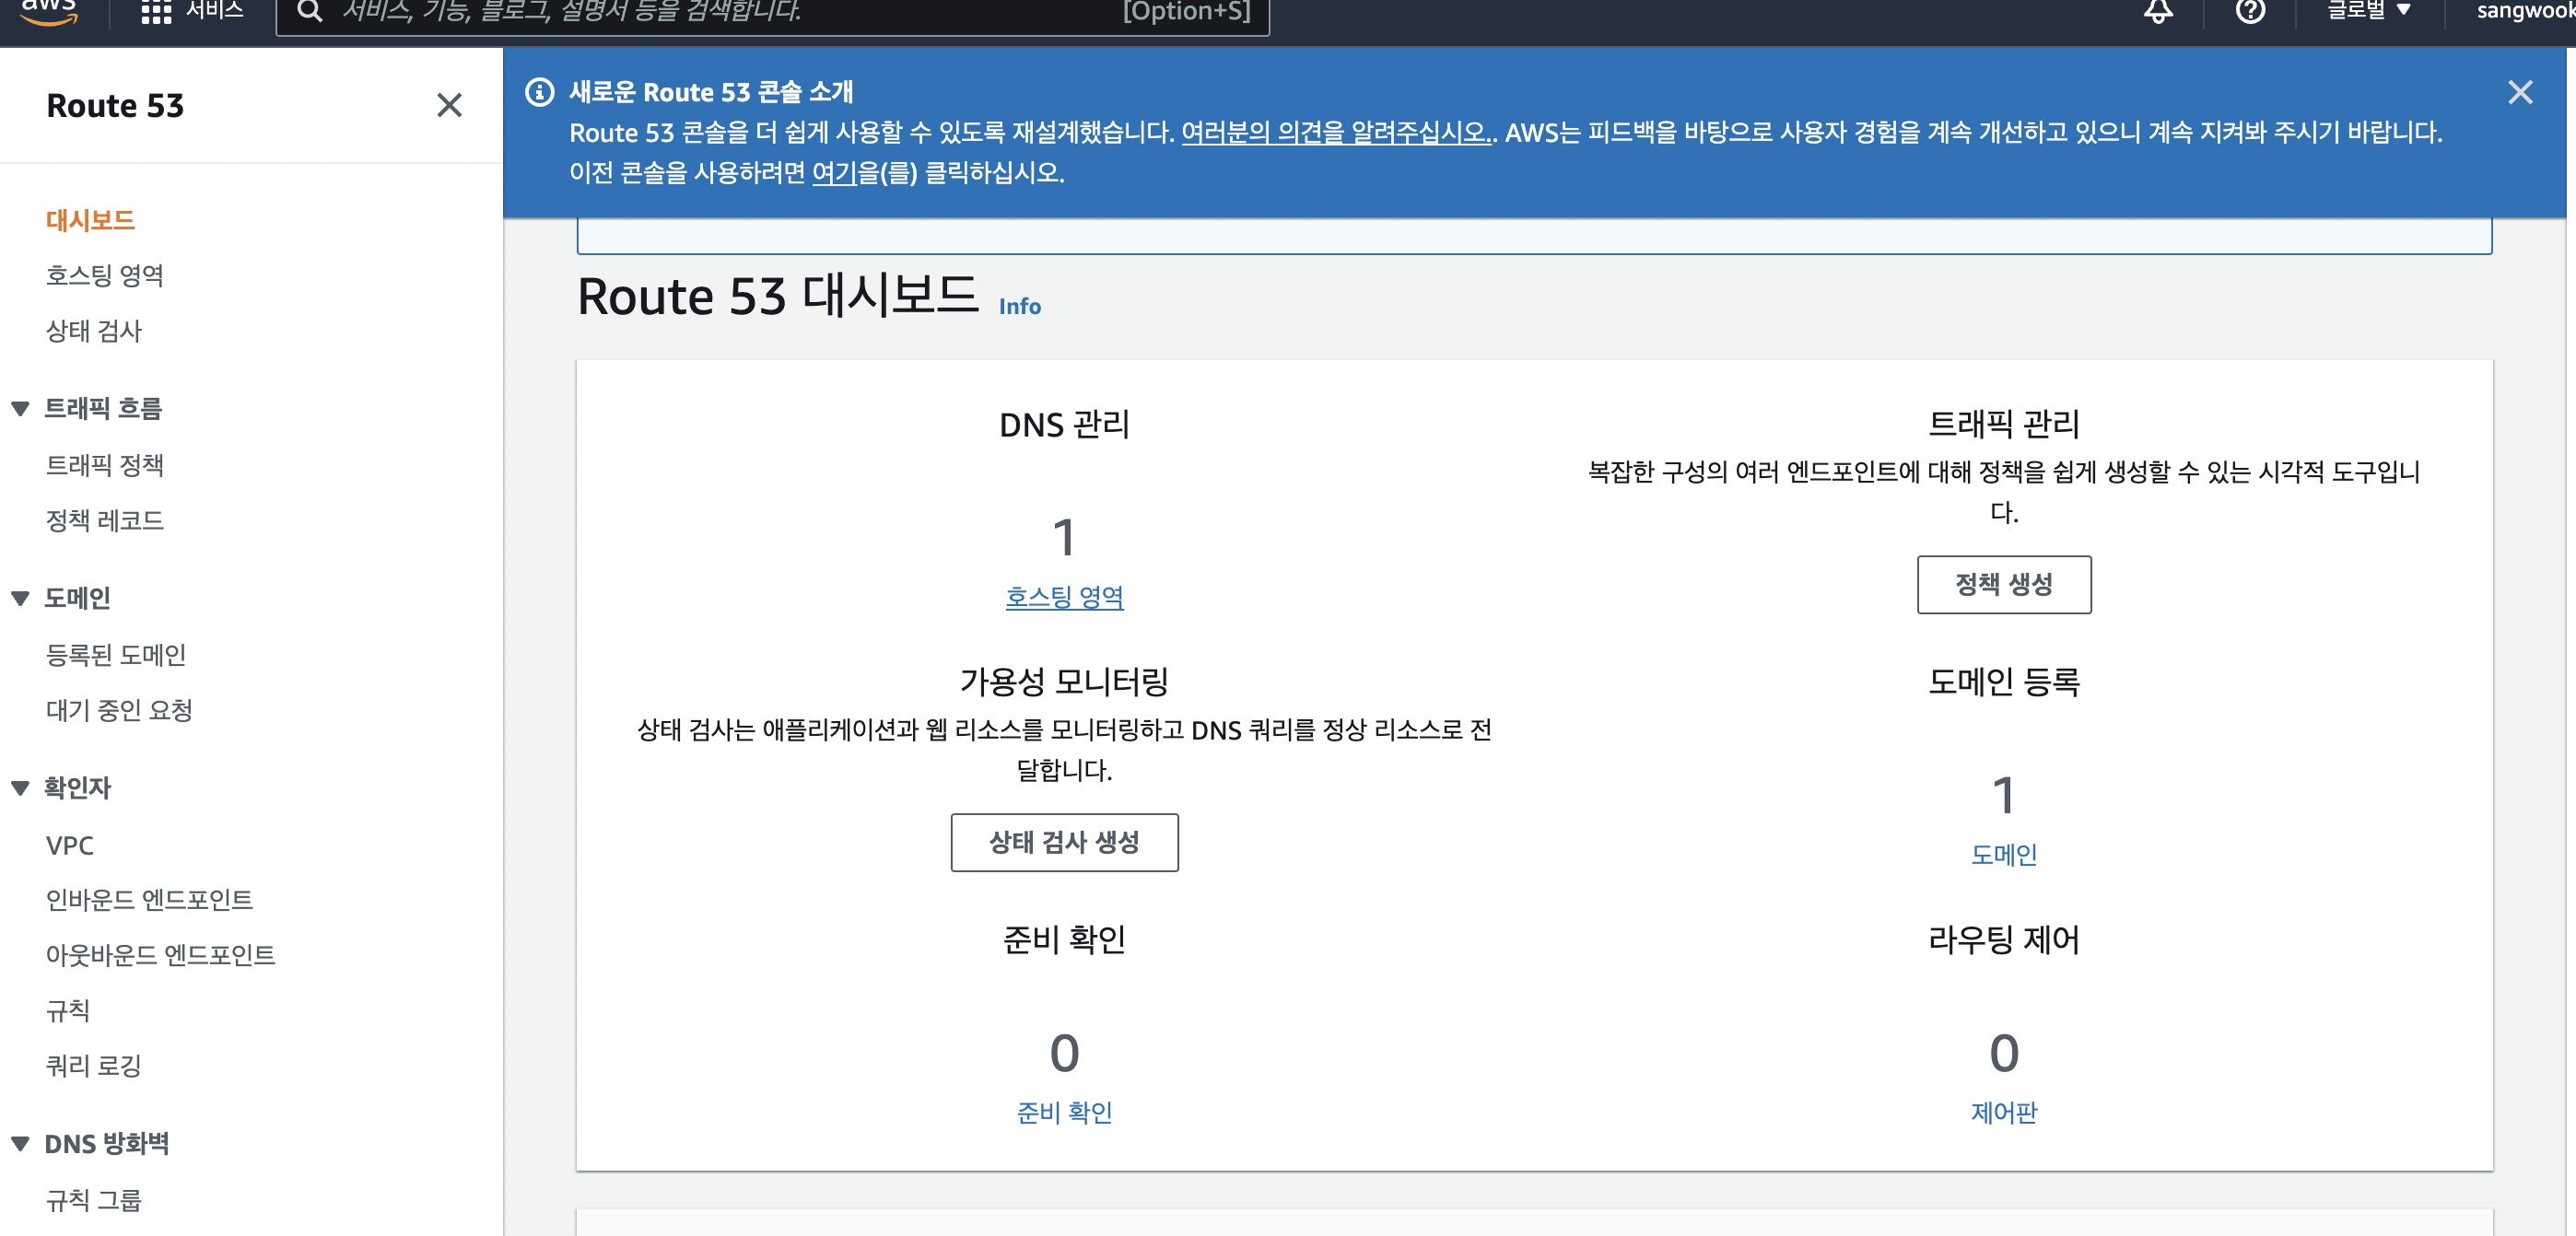Open the Info link beside dashboard title
This screenshot has width=2576, height=1236.
pos(1019,307)
